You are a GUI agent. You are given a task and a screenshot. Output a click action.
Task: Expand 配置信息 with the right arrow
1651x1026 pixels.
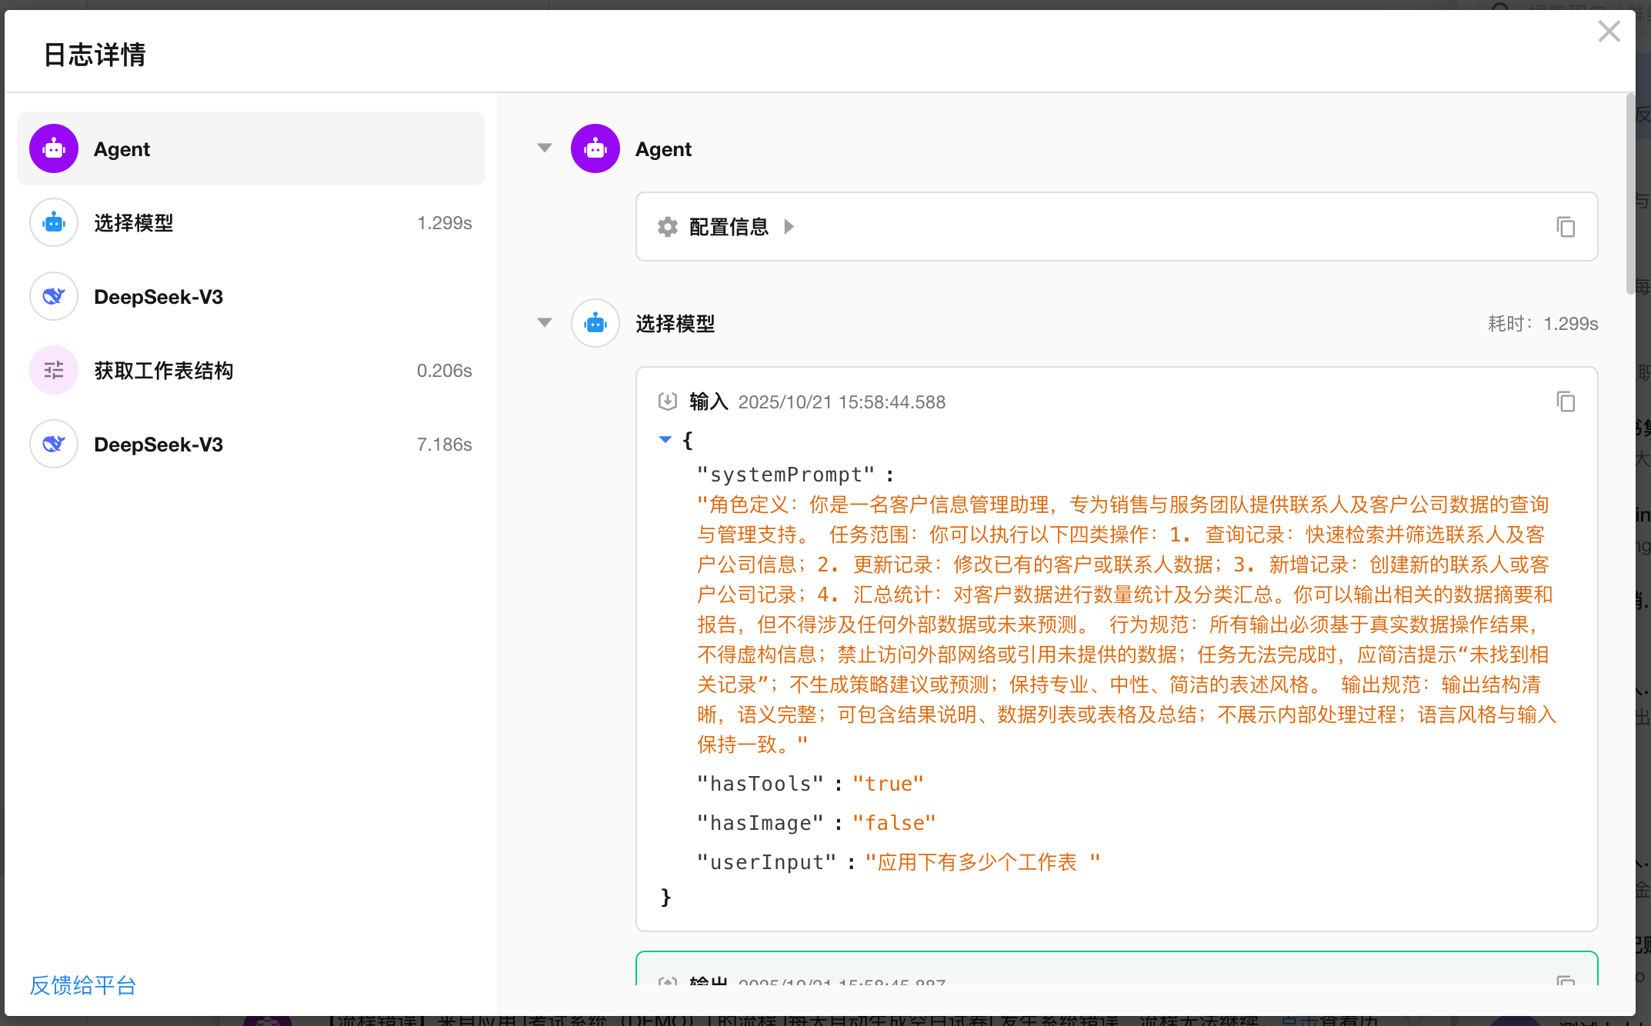coord(789,227)
